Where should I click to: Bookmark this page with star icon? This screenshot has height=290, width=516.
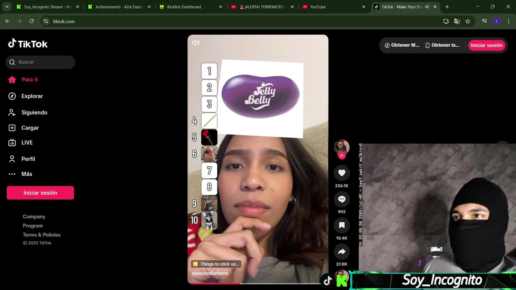(468, 21)
